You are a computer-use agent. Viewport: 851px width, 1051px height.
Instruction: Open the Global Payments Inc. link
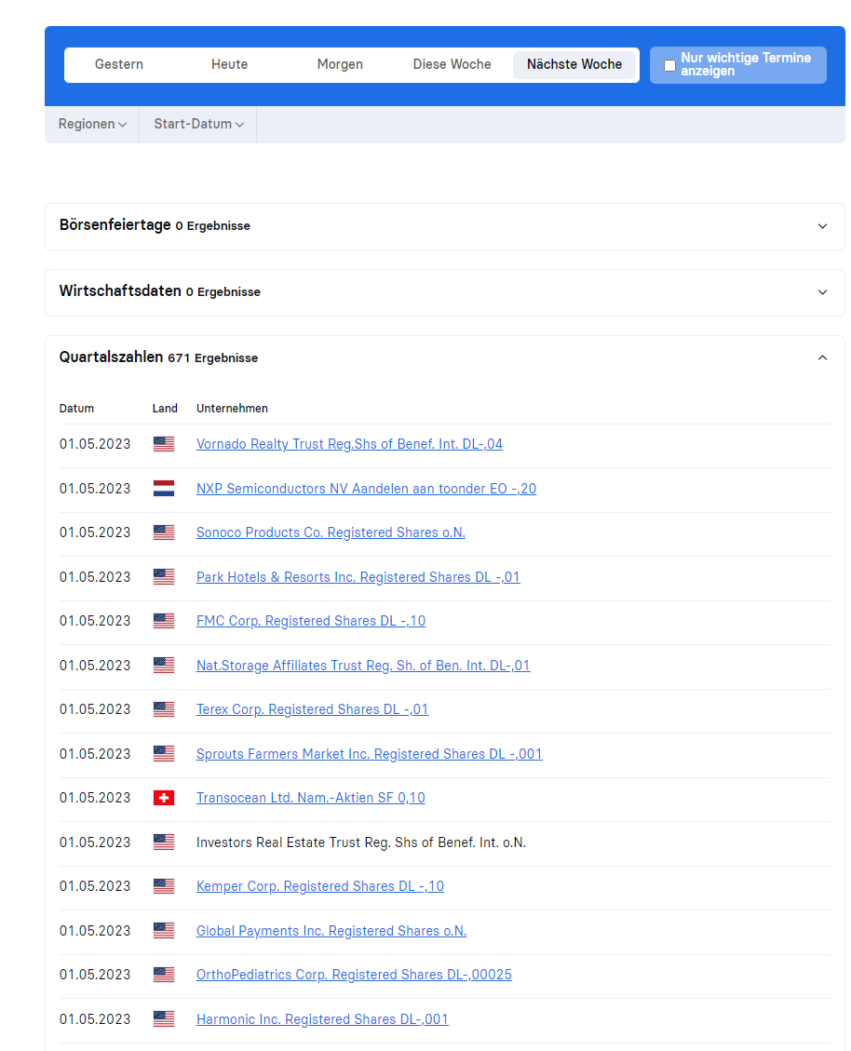point(331,930)
